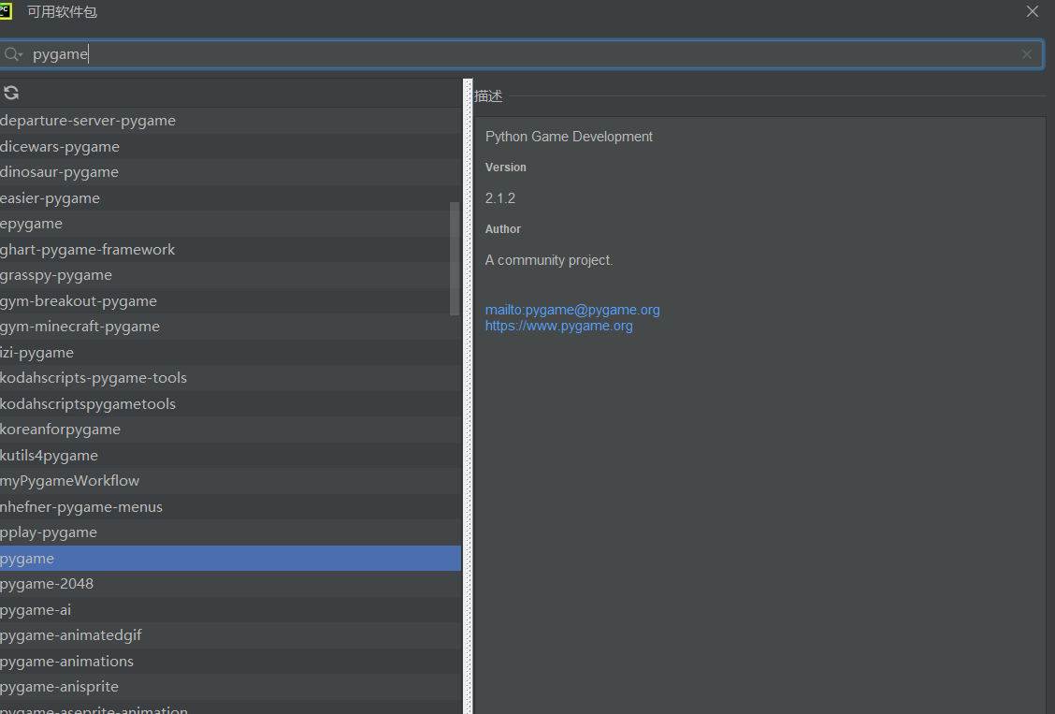Click the 'A community project.' author text
Viewport: 1055px width, 714px height.
(549, 260)
